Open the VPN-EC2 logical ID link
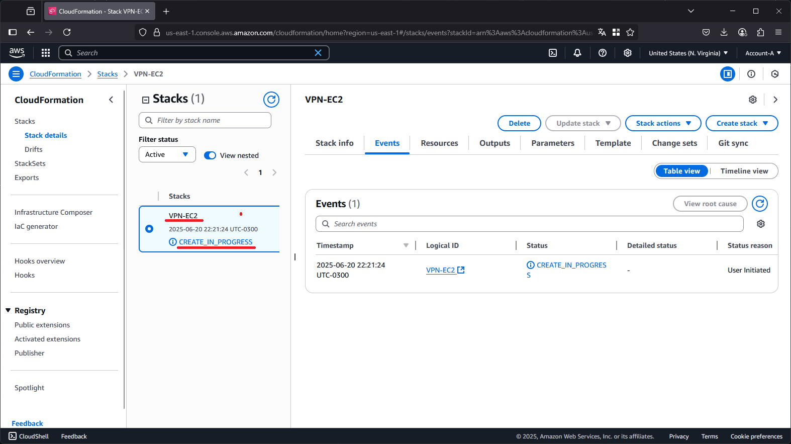 (x=445, y=270)
